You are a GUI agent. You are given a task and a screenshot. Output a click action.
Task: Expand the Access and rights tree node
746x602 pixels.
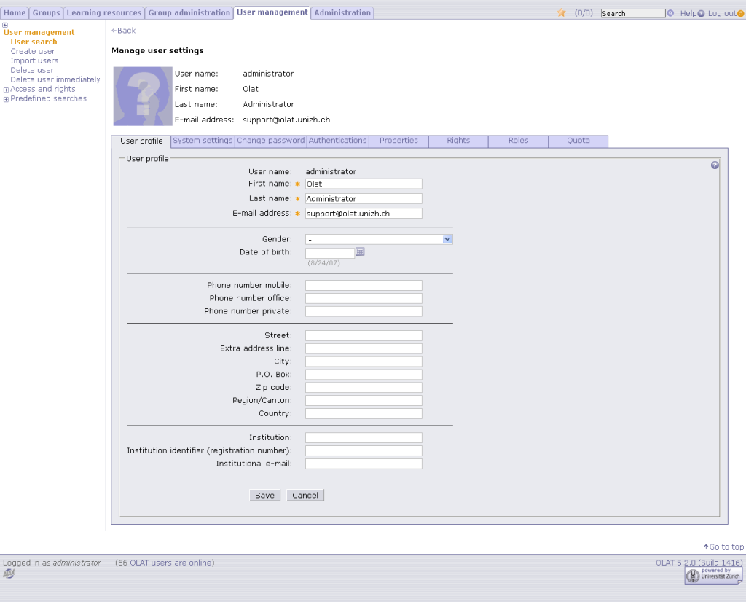coord(7,90)
